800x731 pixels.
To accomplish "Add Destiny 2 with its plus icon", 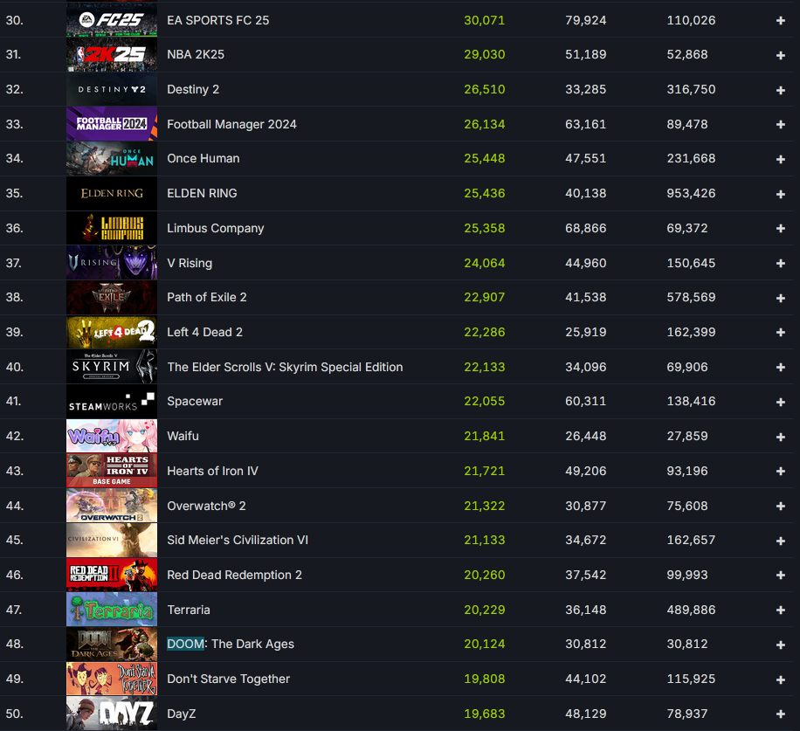I will 780,90.
